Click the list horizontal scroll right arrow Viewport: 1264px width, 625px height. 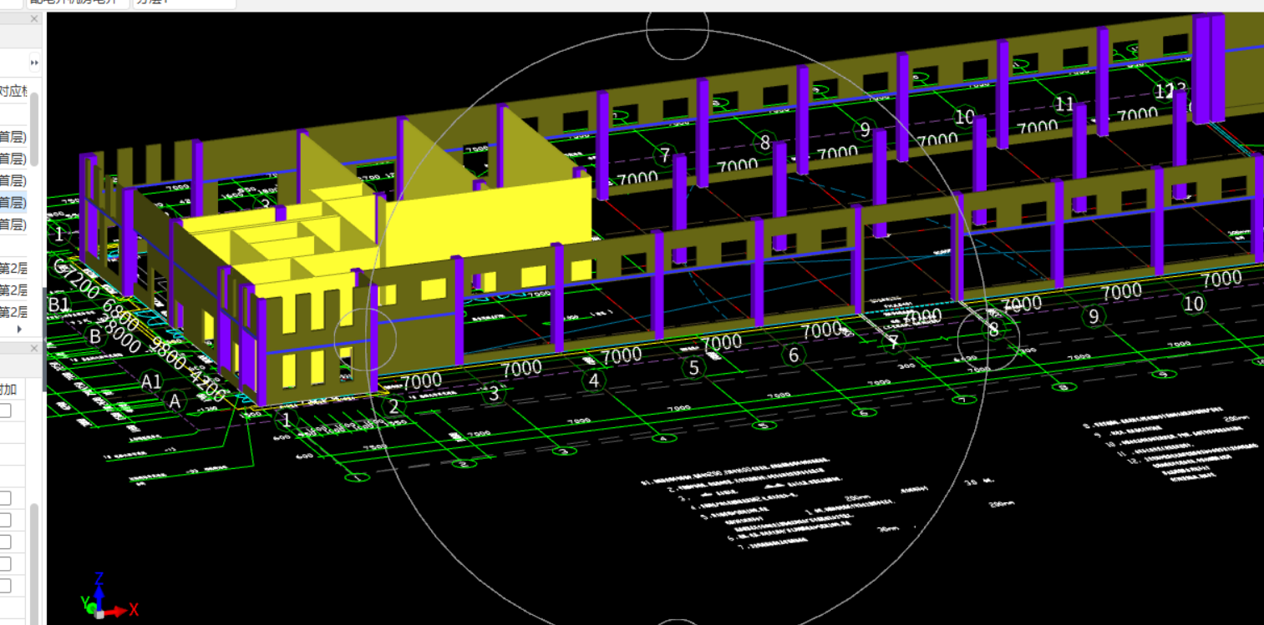click(19, 330)
